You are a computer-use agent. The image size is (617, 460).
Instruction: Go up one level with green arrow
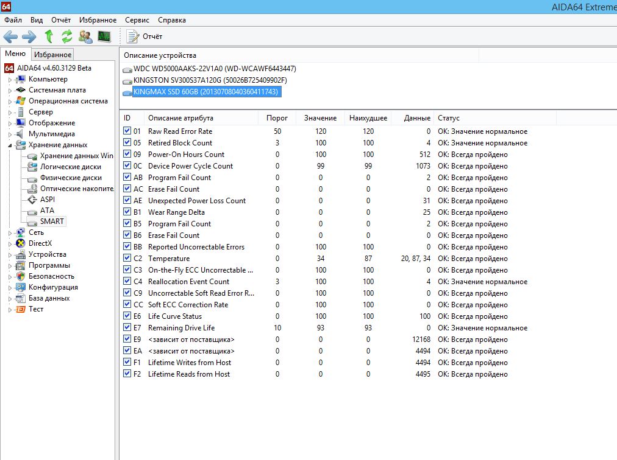tap(49, 36)
